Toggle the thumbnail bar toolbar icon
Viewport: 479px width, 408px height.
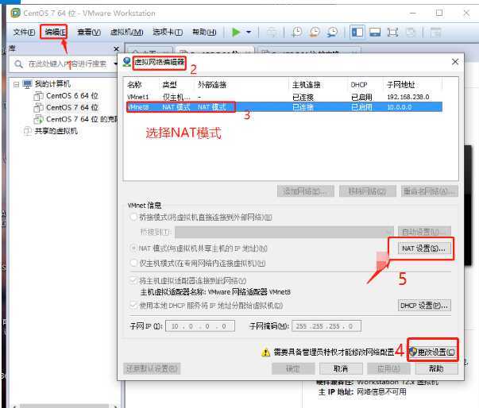375,32
